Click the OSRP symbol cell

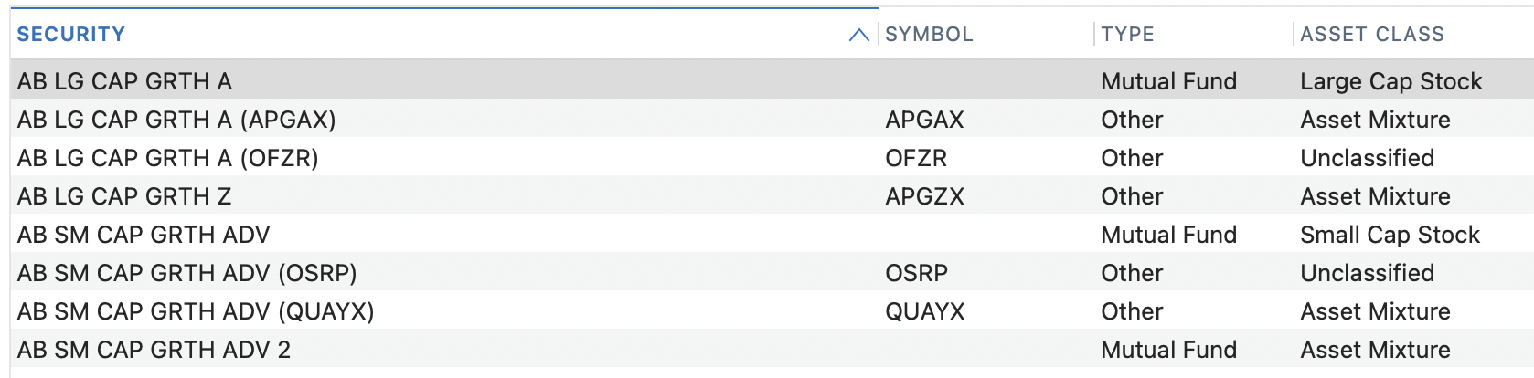[916, 273]
